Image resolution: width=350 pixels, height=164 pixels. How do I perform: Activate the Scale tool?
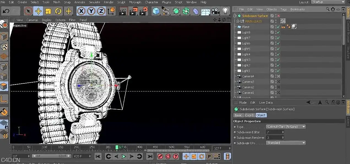pyautogui.click(x=48, y=11)
